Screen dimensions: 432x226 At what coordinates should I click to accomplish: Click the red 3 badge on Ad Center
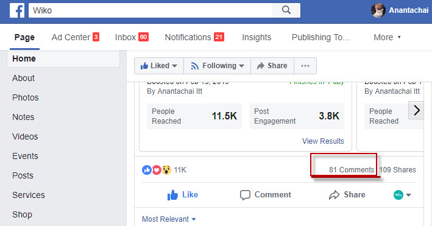[96, 37]
